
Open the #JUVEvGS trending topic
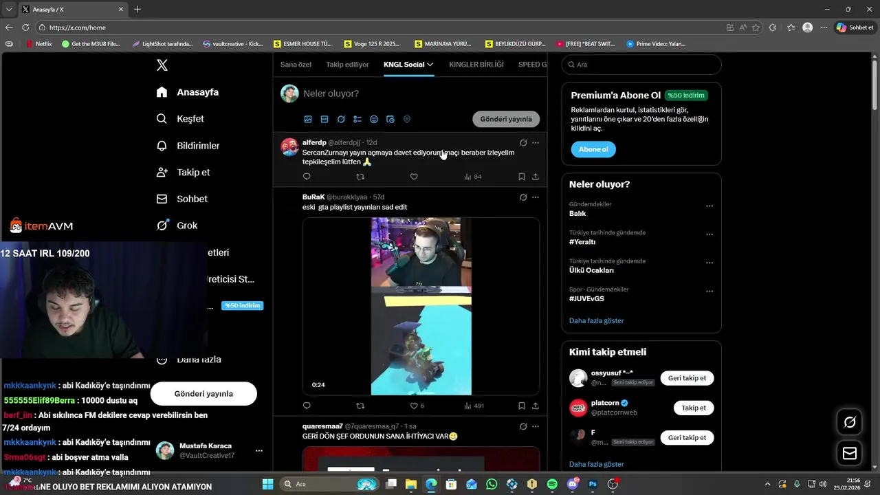(x=587, y=299)
